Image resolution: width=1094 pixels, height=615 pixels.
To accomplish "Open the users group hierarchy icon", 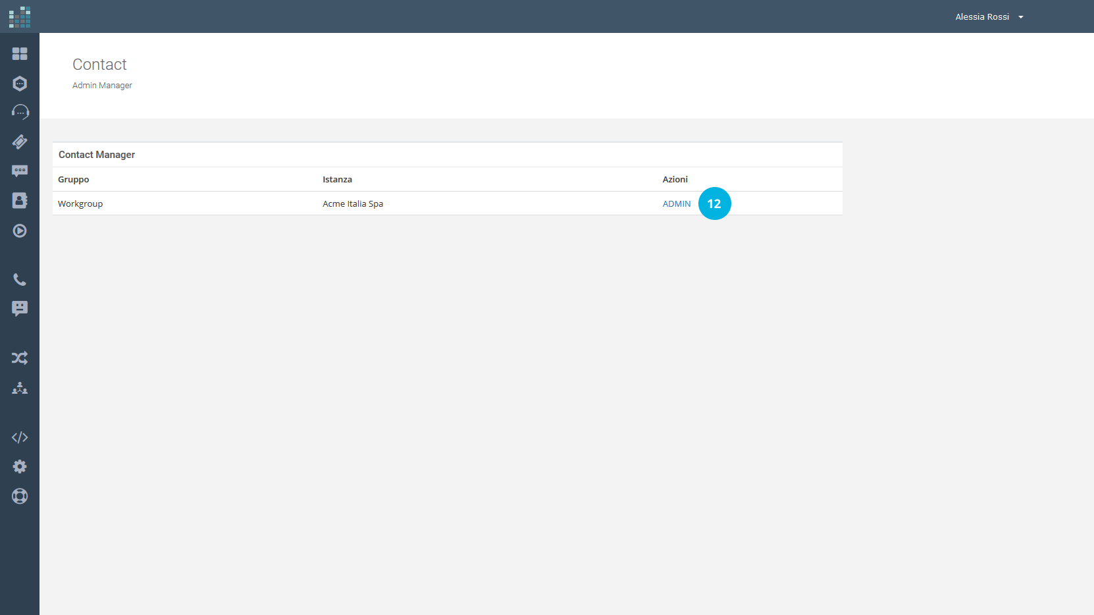I will click(20, 388).
